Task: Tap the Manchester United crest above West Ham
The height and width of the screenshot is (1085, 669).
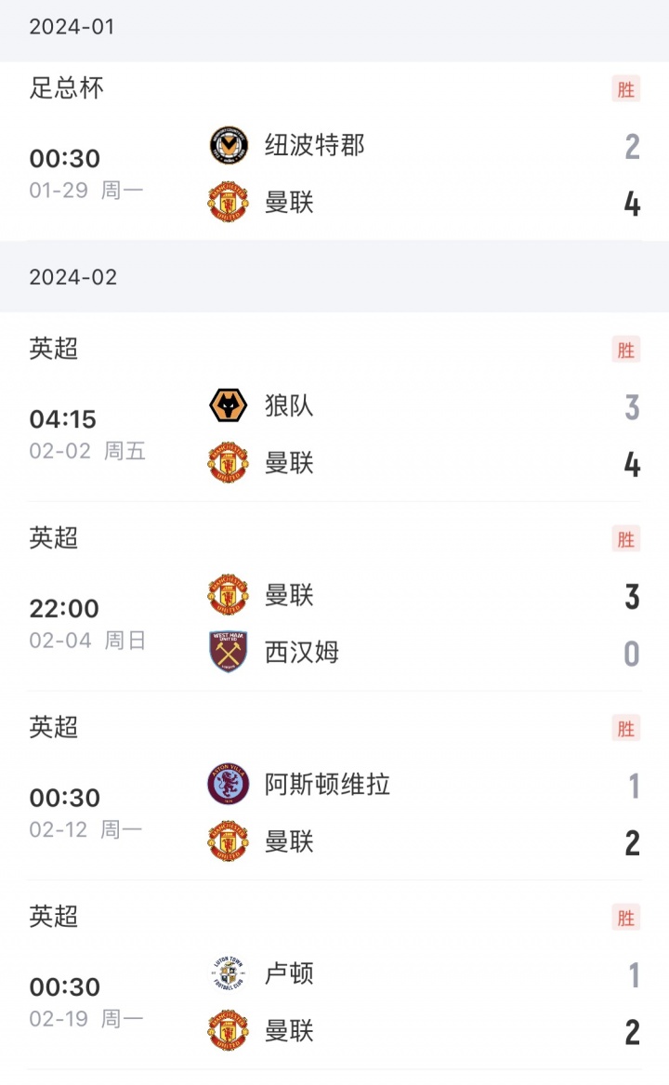Action: 228,595
